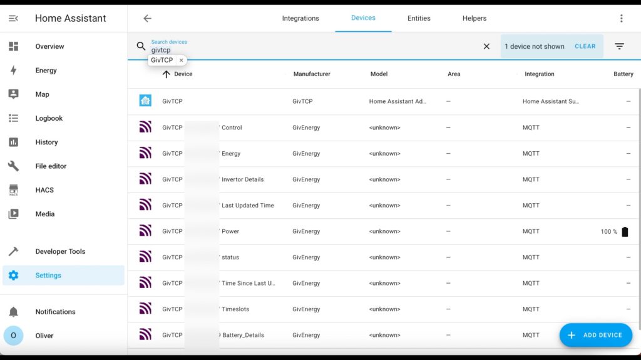
Task: Open Developer Tools hammer icon
Action: point(14,251)
